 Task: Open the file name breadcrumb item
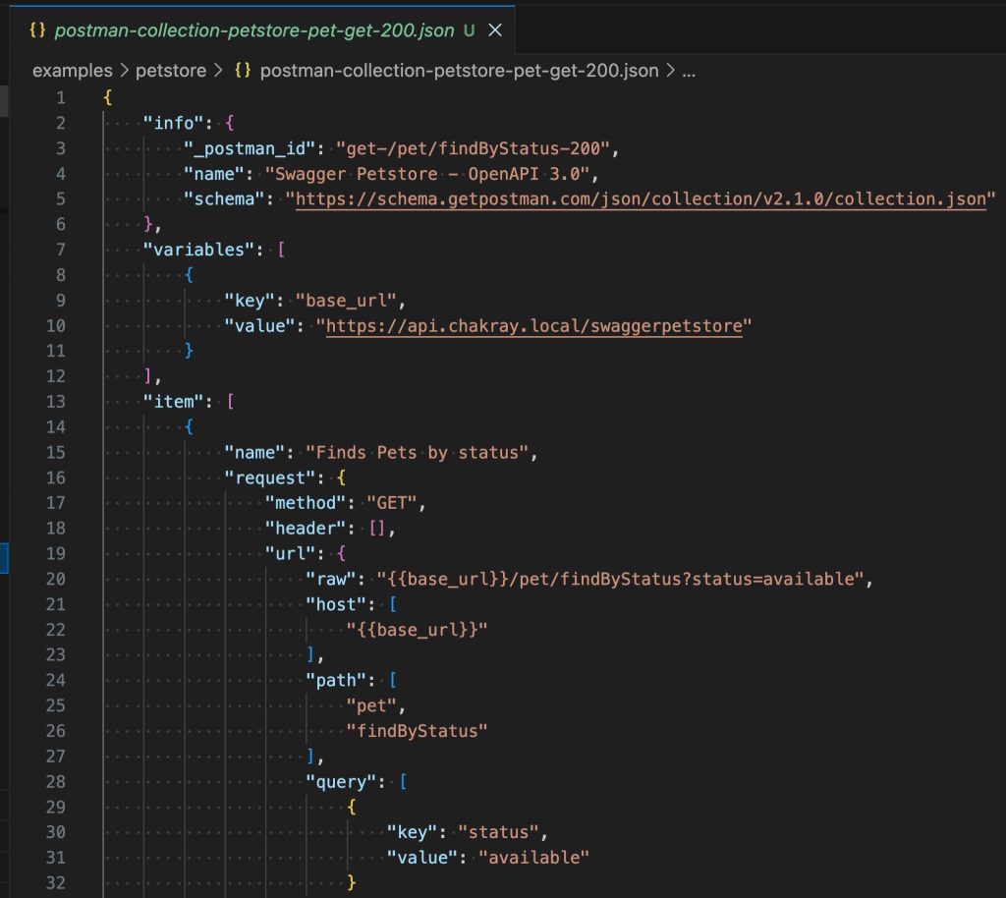click(460, 71)
